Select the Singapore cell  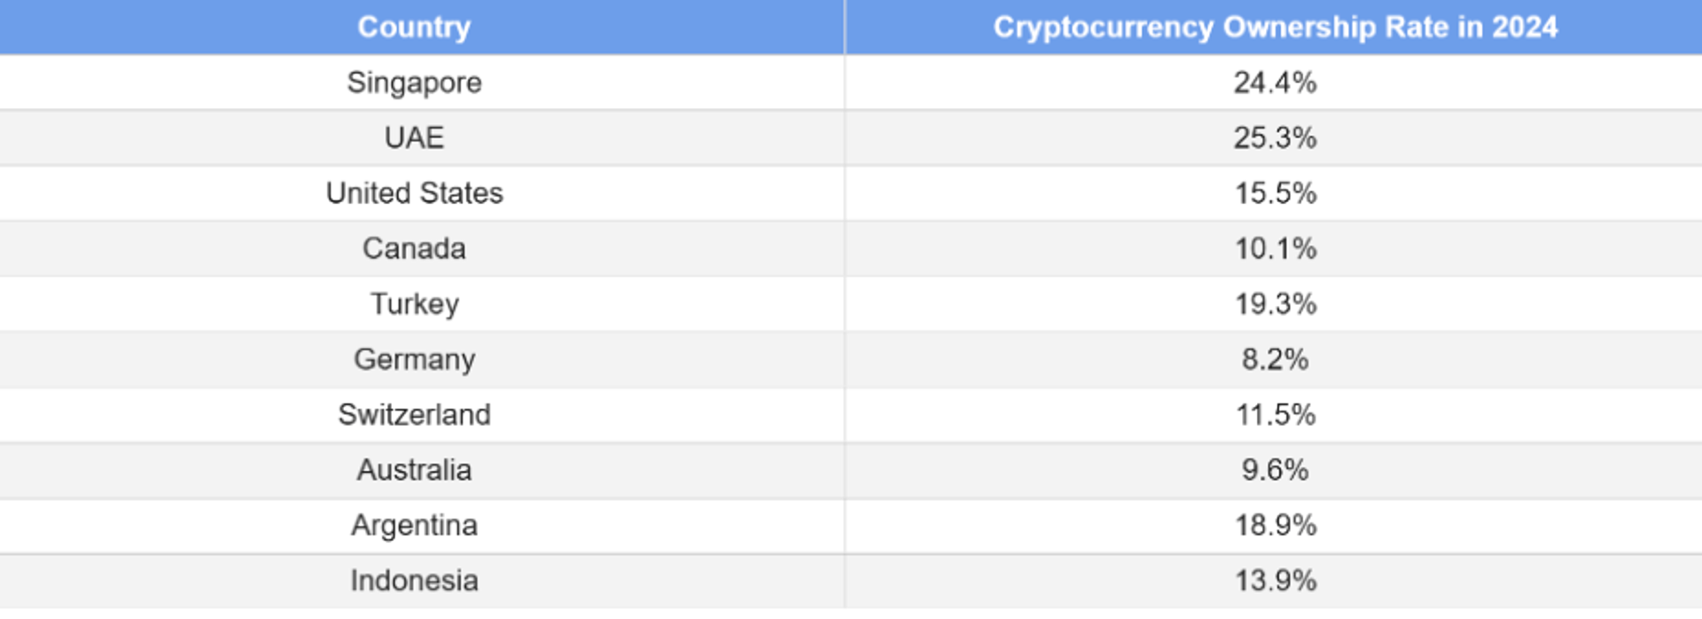click(414, 82)
